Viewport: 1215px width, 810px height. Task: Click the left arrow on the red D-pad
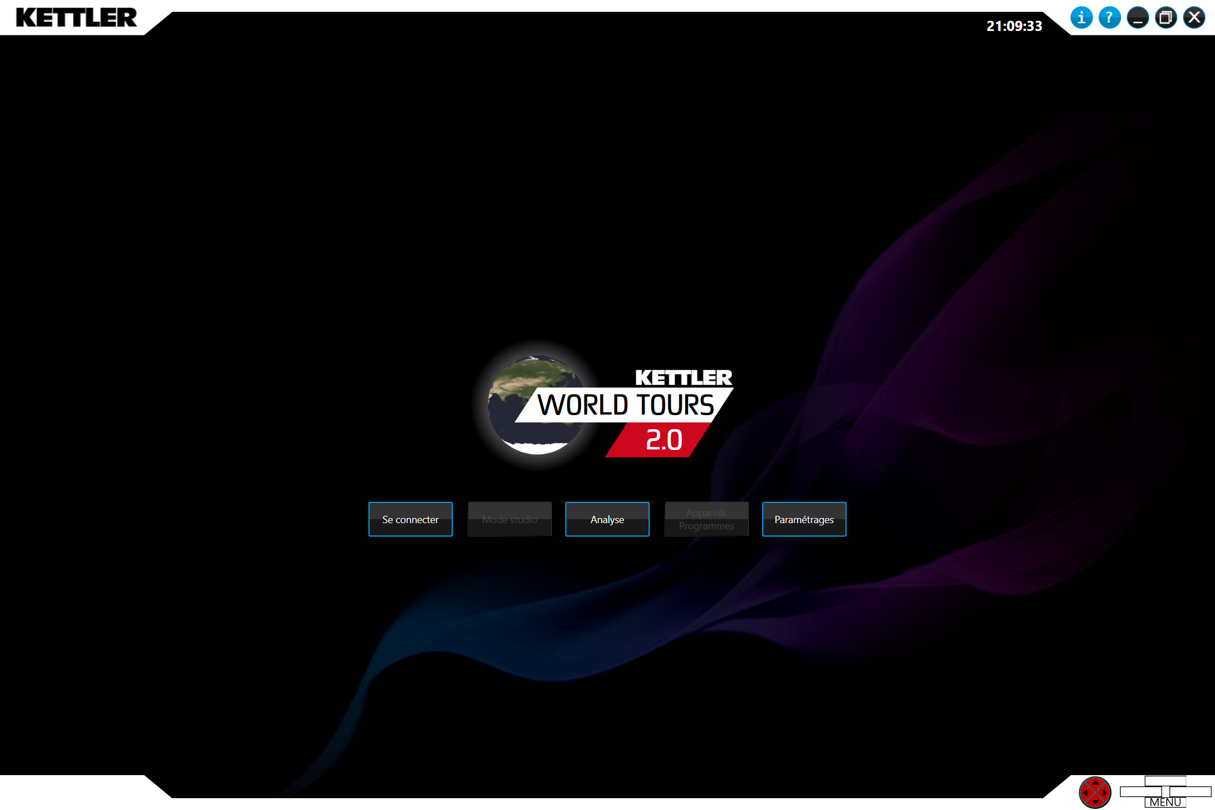tap(1085, 793)
